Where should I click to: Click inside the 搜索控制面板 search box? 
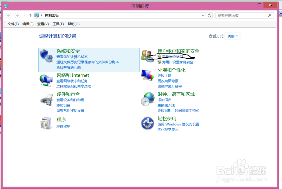[x=243, y=15]
